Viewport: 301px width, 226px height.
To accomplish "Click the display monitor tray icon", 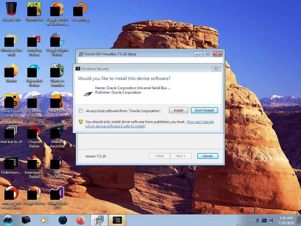I will coord(264,220).
